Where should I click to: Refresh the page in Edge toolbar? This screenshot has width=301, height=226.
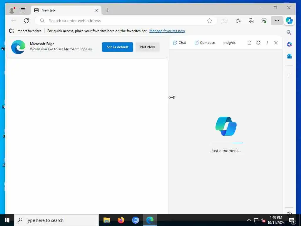[x=26, y=21]
